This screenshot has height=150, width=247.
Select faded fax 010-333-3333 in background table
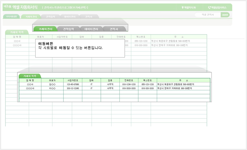point(141,45)
